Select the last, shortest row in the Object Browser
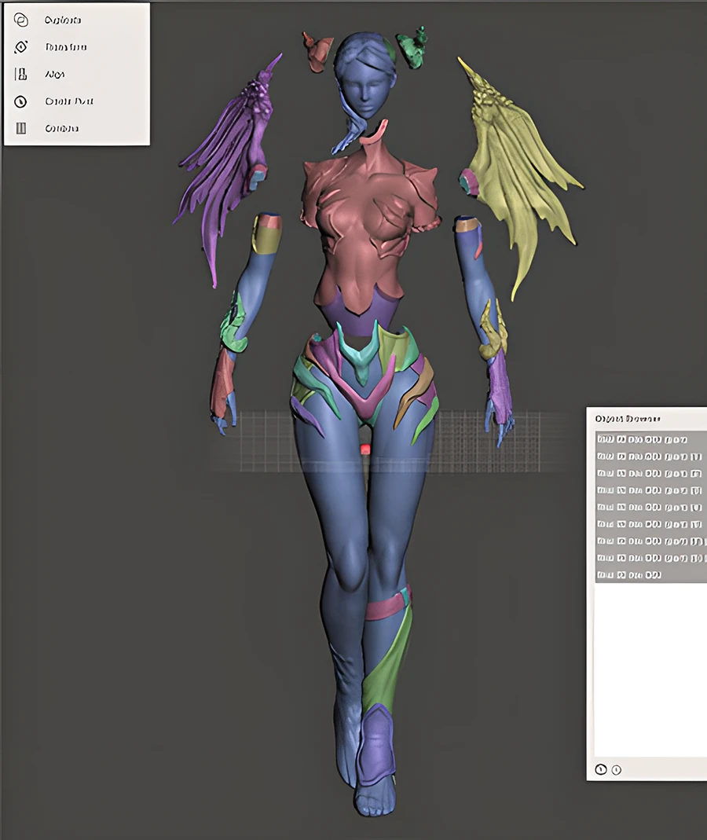707x840 pixels. 628,575
